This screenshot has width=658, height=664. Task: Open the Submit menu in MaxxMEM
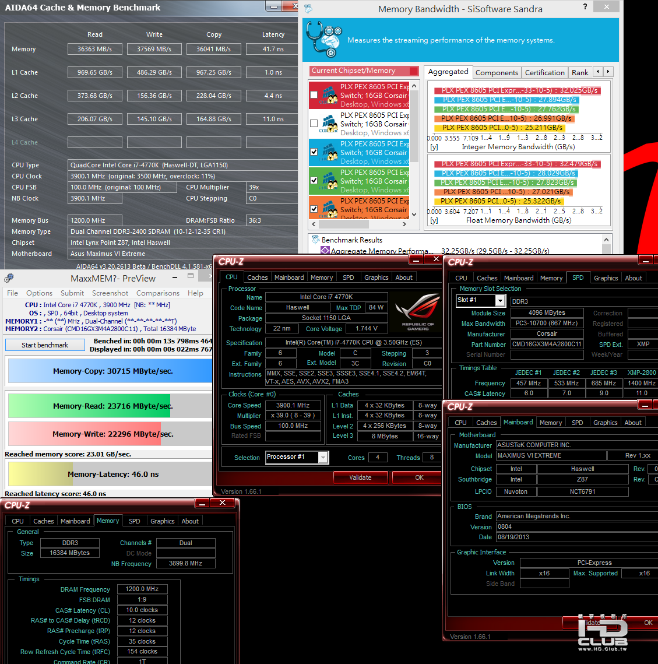(x=72, y=293)
